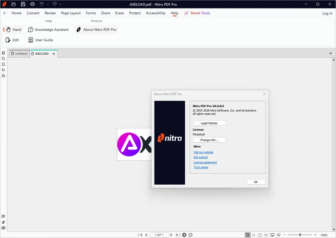This screenshot has width=336, height=238.
Task: Click the zoom in plus button
Action: [315, 235]
